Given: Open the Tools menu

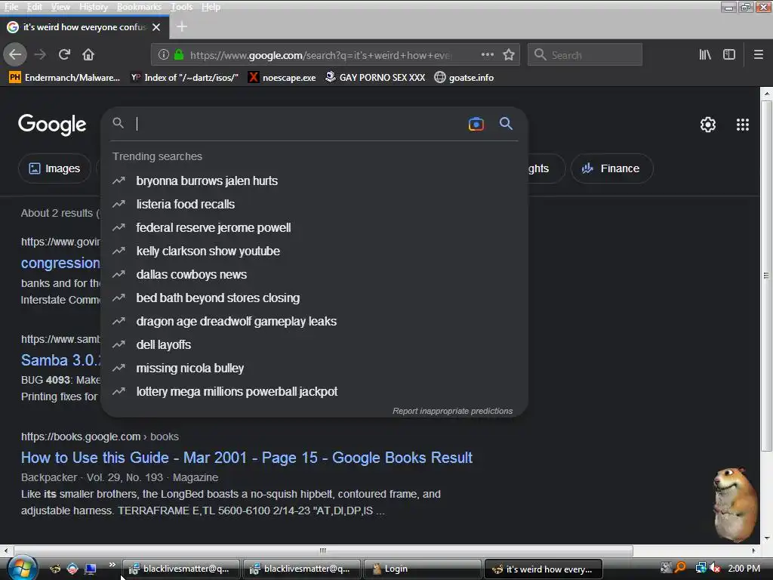Looking at the screenshot, I should 181,6.
